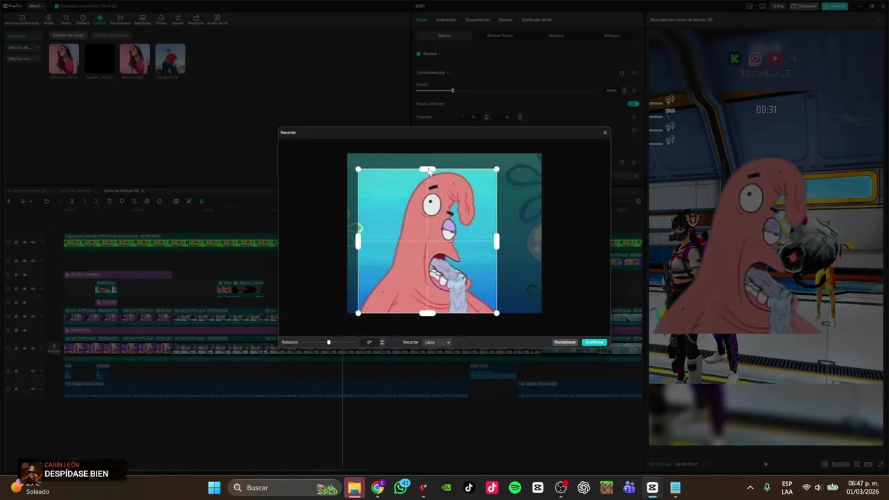Click the left middle crop edge handle
The height and width of the screenshot is (500, 889).
click(x=358, y=241)
